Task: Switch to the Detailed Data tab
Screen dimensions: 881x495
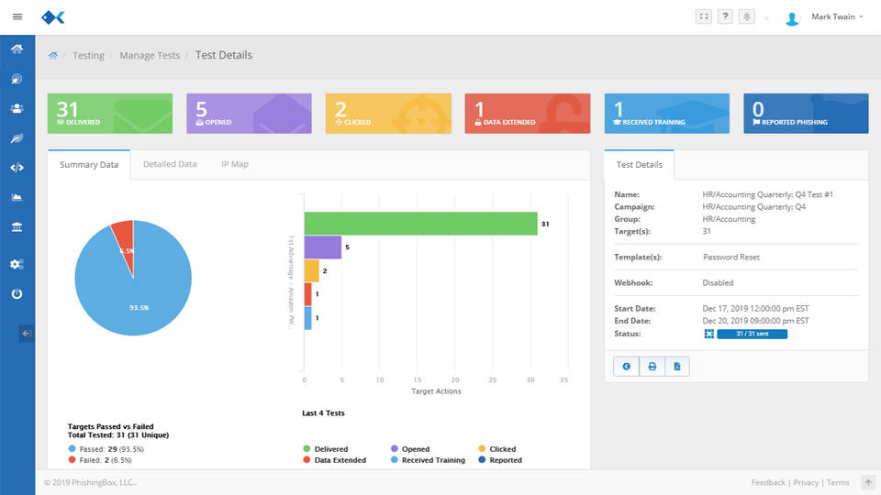Action: tap(170, 164)
